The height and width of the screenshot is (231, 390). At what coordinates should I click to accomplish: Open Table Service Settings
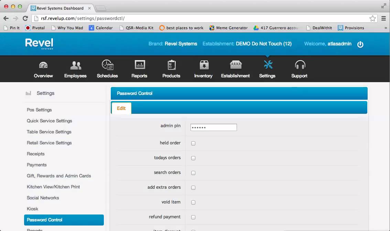point(49,132)
